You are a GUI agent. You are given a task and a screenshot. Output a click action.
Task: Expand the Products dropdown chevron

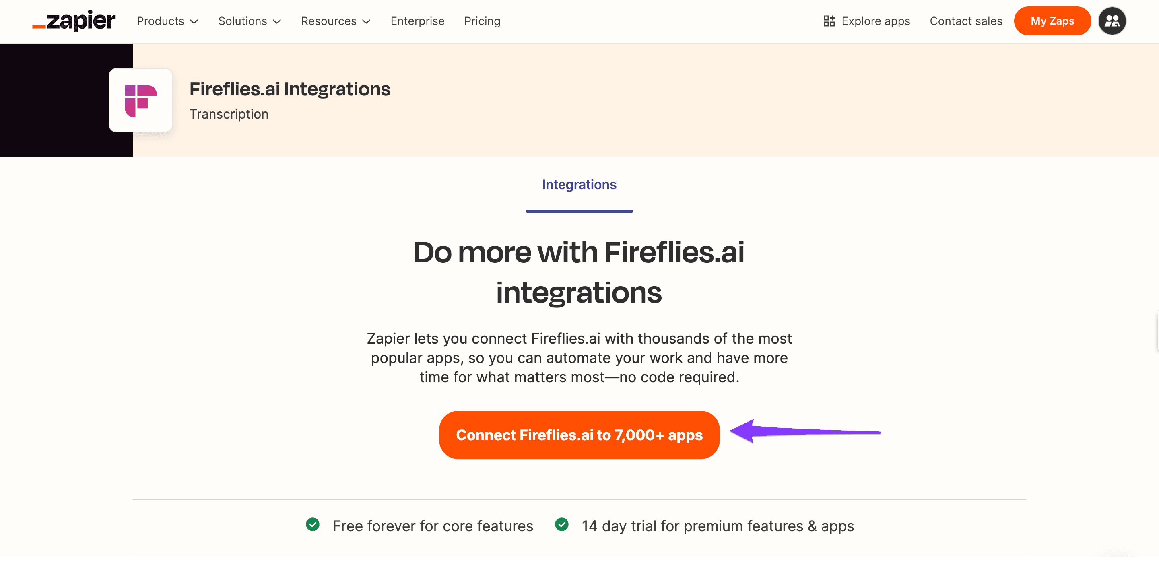pyautogui.click(x=194, y=22)
